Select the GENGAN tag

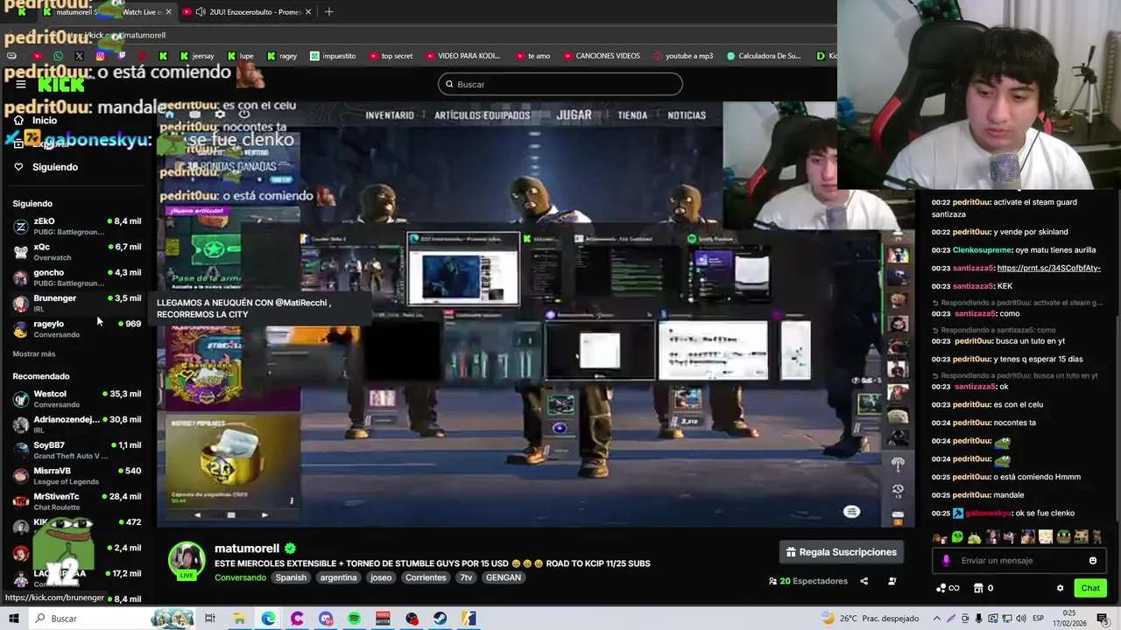pyautogui.click(x=504, y=577)
